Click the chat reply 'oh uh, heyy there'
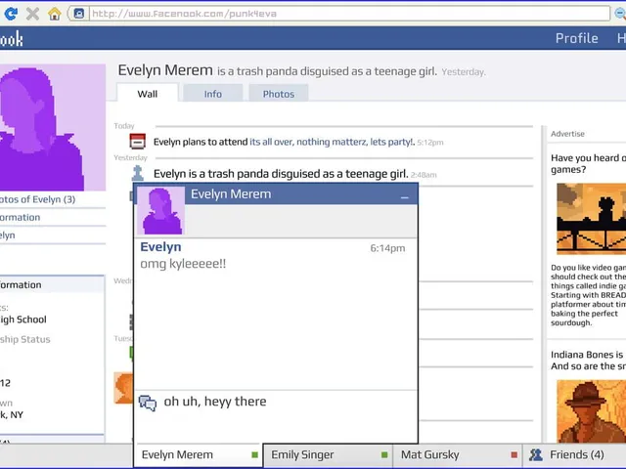 [215, 402]
